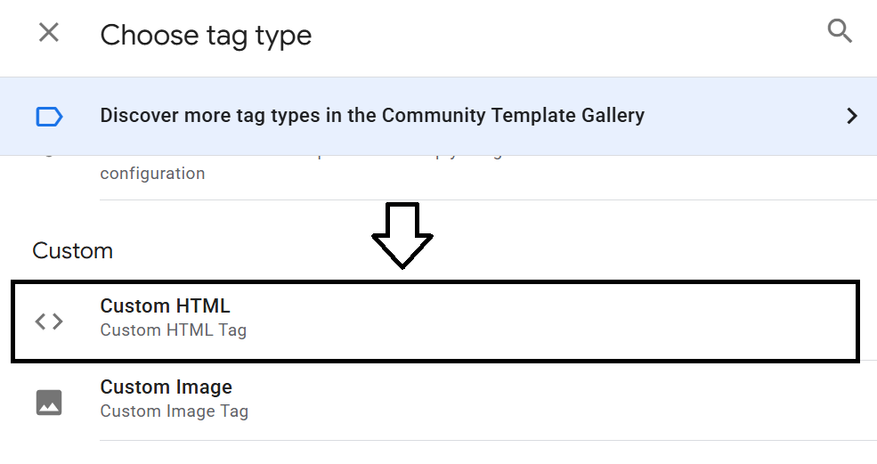Click the code brackets icon for Custom HTML
Image resolution: width=877 pixels, height=464 pixels.
pos(49,322)
